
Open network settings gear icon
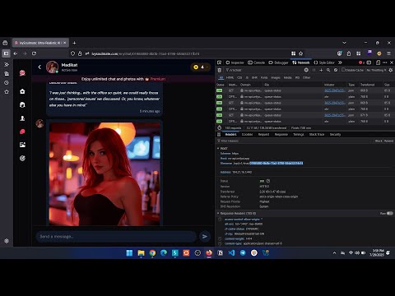[391, 70]
